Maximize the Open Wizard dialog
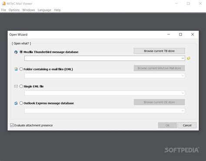 180,34
